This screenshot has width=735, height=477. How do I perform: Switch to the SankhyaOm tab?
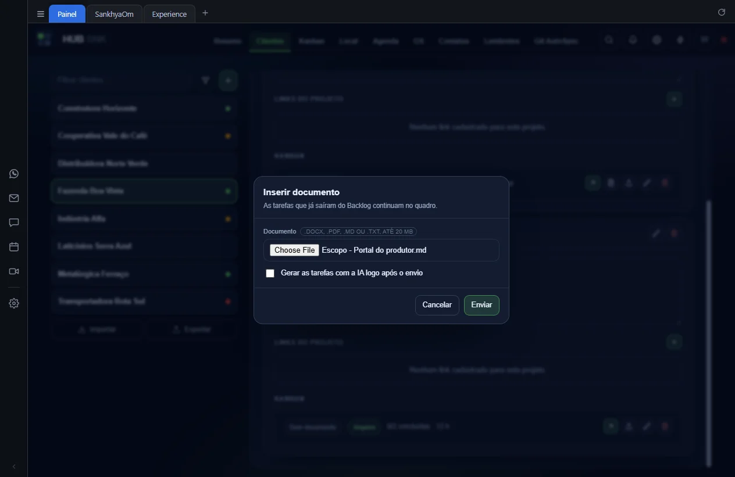point(114,14)
